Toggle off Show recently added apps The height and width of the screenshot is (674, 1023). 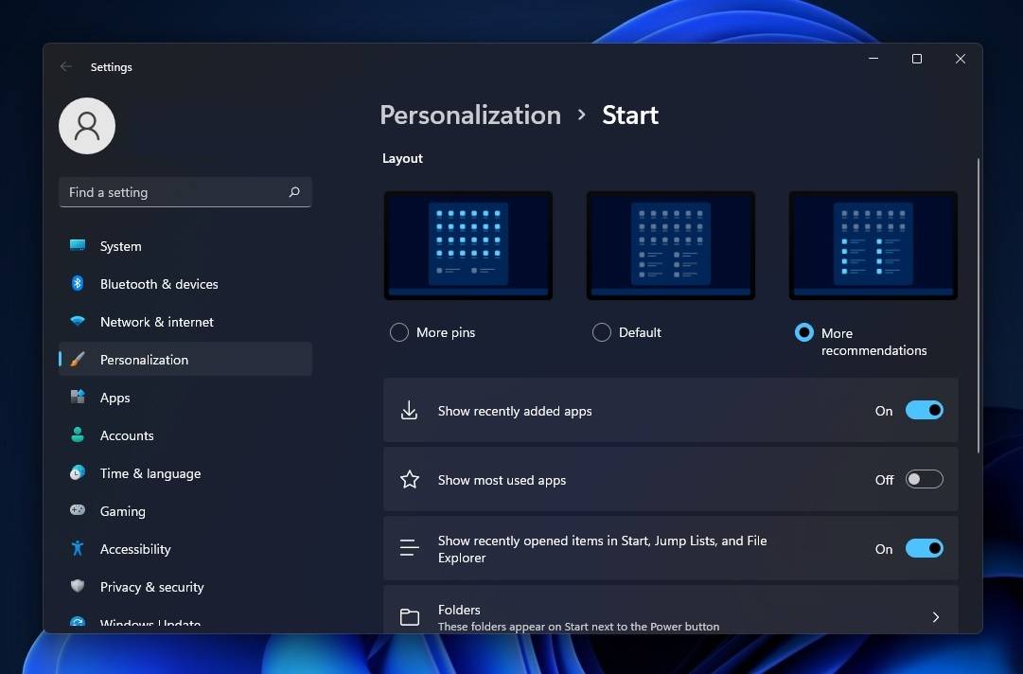pyautogui.click(x=924, y=410)
